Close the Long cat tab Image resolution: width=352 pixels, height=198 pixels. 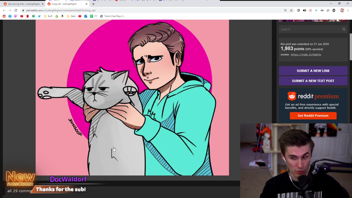coord(86,4)
